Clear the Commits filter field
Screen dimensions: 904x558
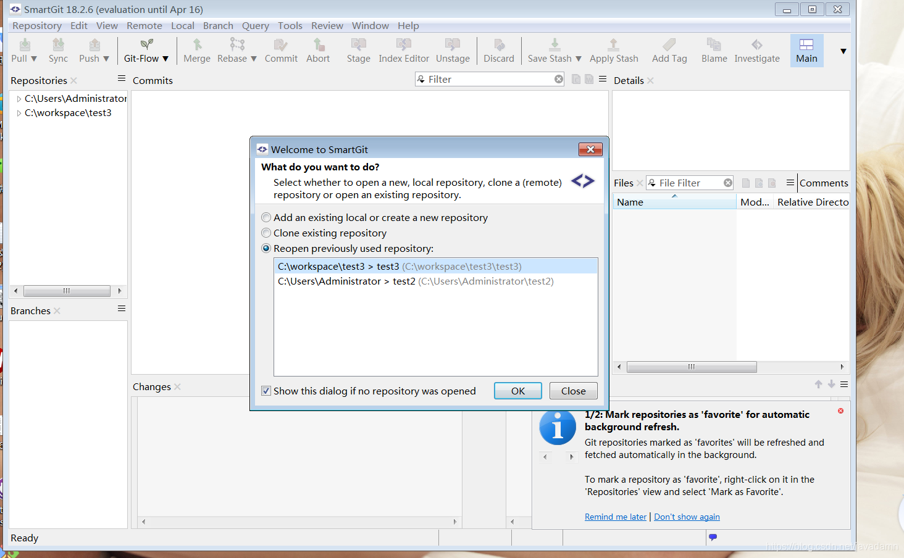(559, 79)
